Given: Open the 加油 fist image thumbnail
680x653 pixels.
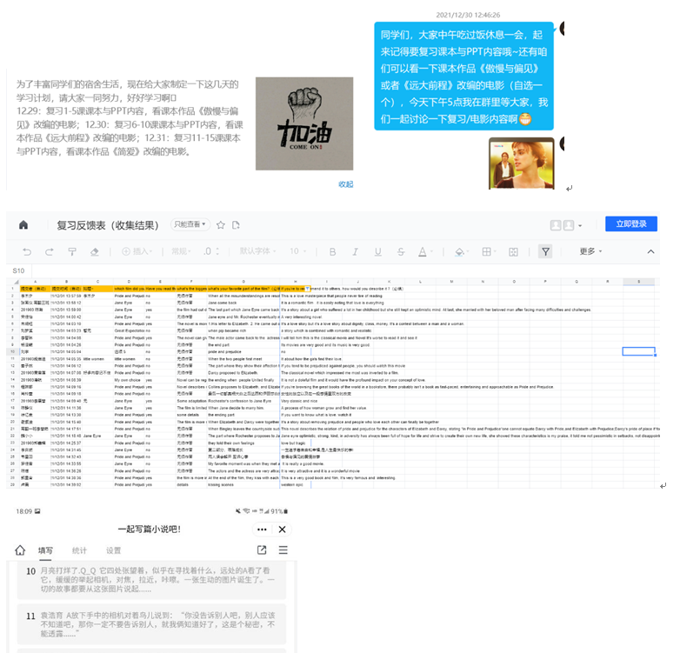Looking at the screenshot, I should pos(303,123).
